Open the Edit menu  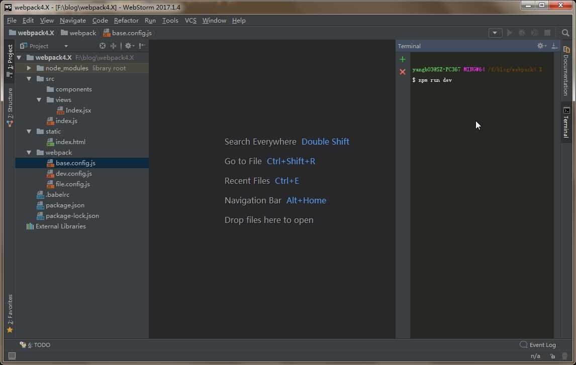[x=28, y=21]
